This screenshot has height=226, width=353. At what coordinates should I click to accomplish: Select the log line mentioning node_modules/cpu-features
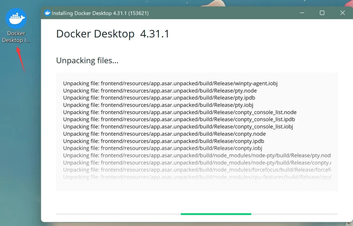(197, 177)
